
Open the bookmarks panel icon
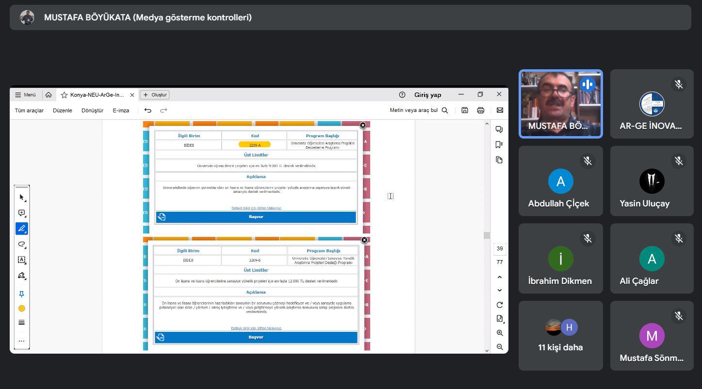tap(499, 144)
